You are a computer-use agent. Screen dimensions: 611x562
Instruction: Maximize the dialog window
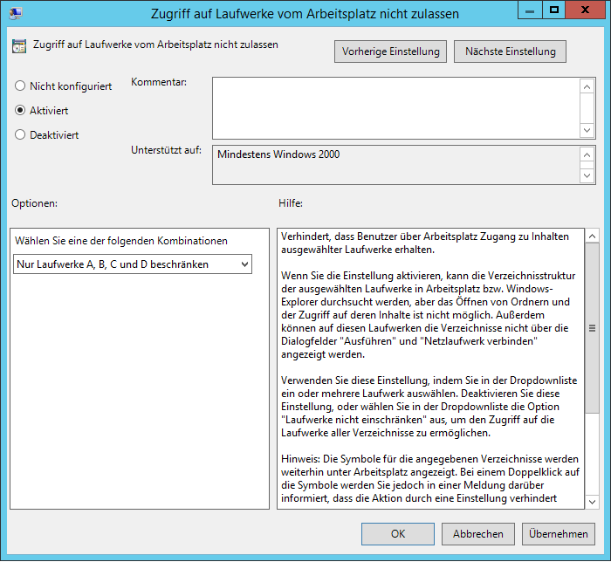pyautogui.click(x=553, y=10)
